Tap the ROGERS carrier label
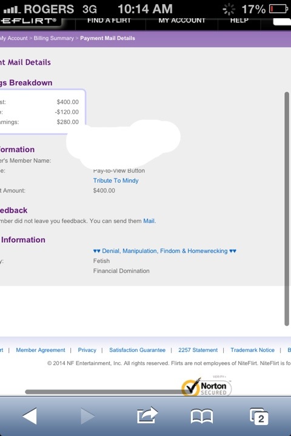Screen dimensions: 291x436 48,9
